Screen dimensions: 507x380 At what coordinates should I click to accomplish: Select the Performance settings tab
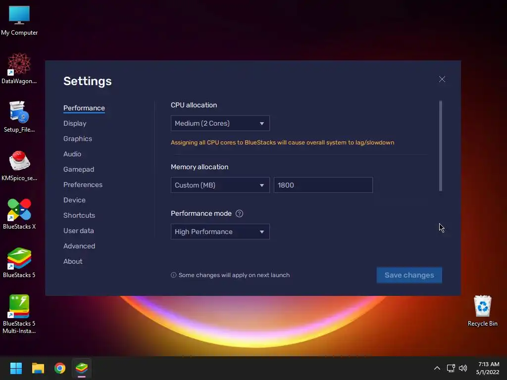tap(84, 108)
